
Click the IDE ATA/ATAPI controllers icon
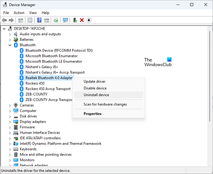coord(16,138)
